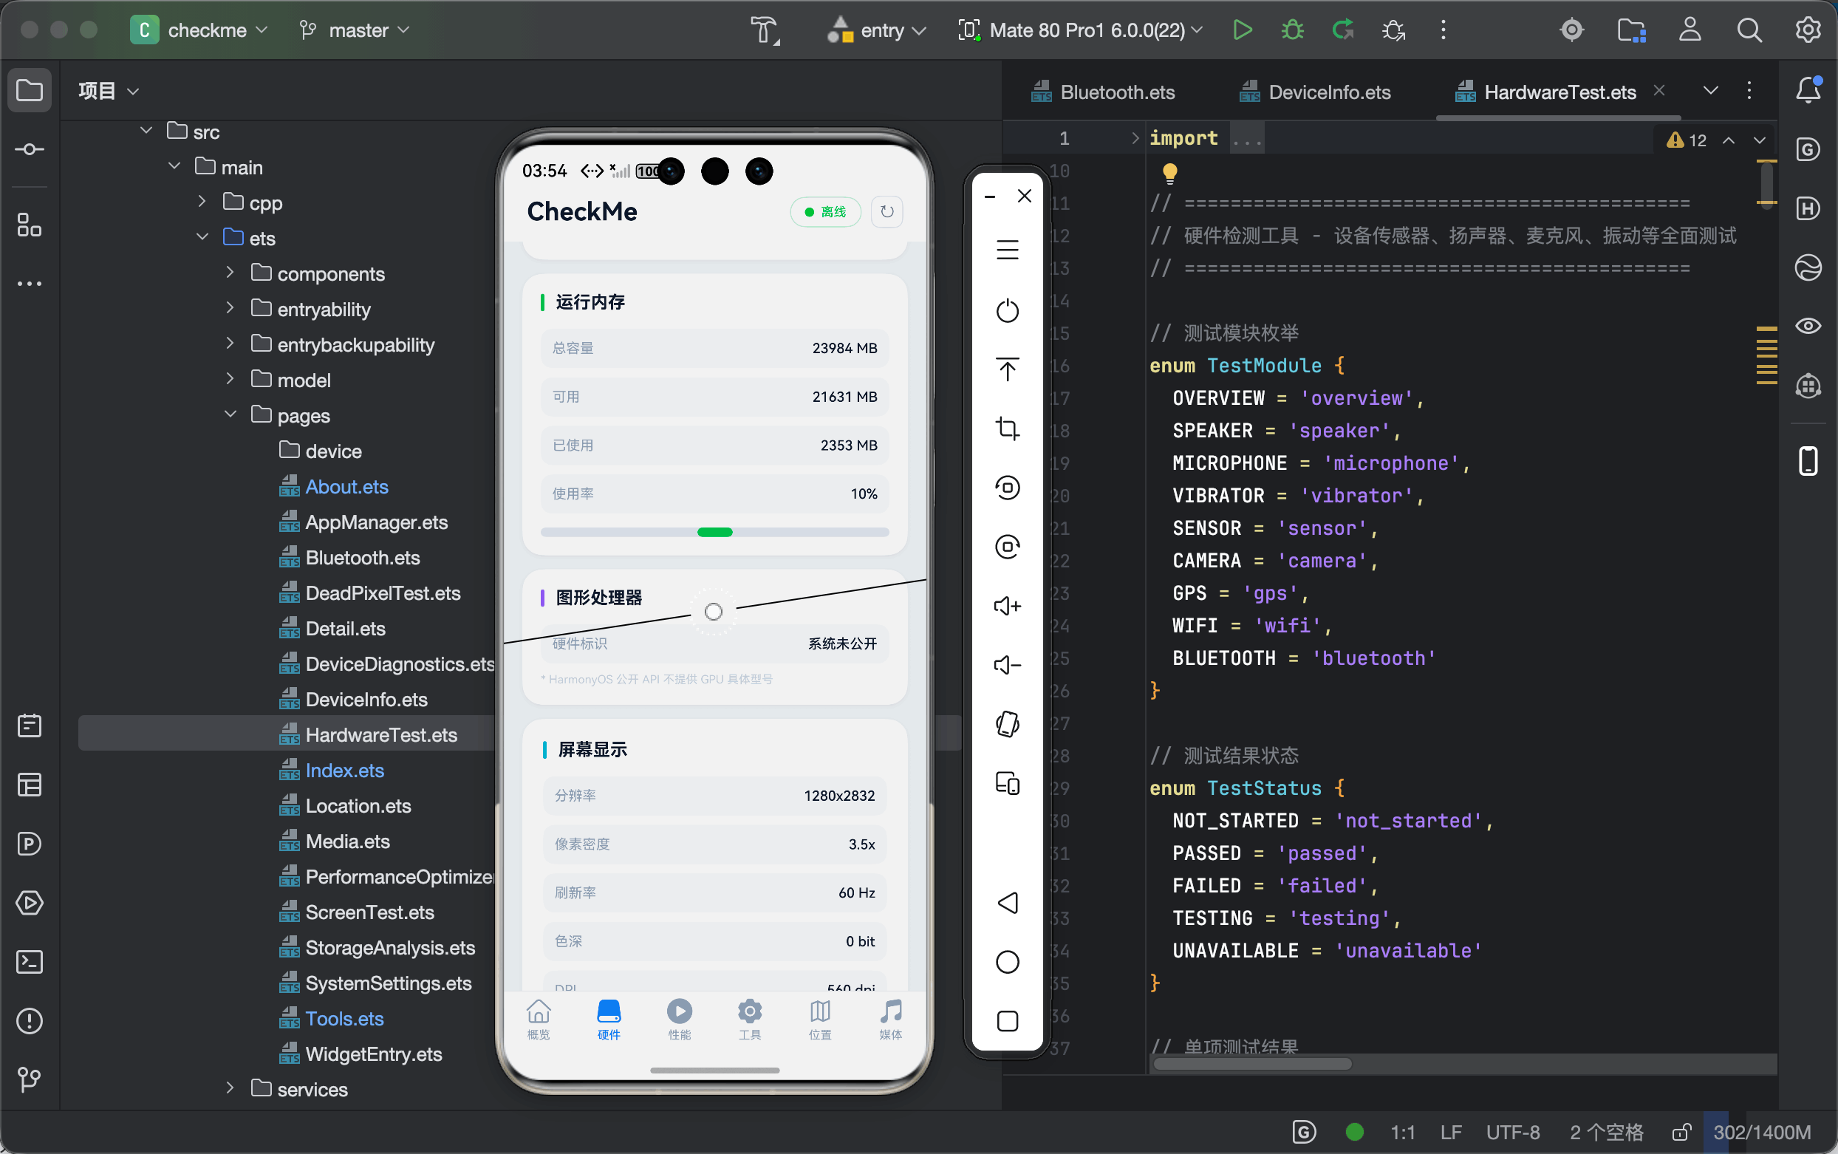Run the app with the green play button

click(x=1242, y=30)
